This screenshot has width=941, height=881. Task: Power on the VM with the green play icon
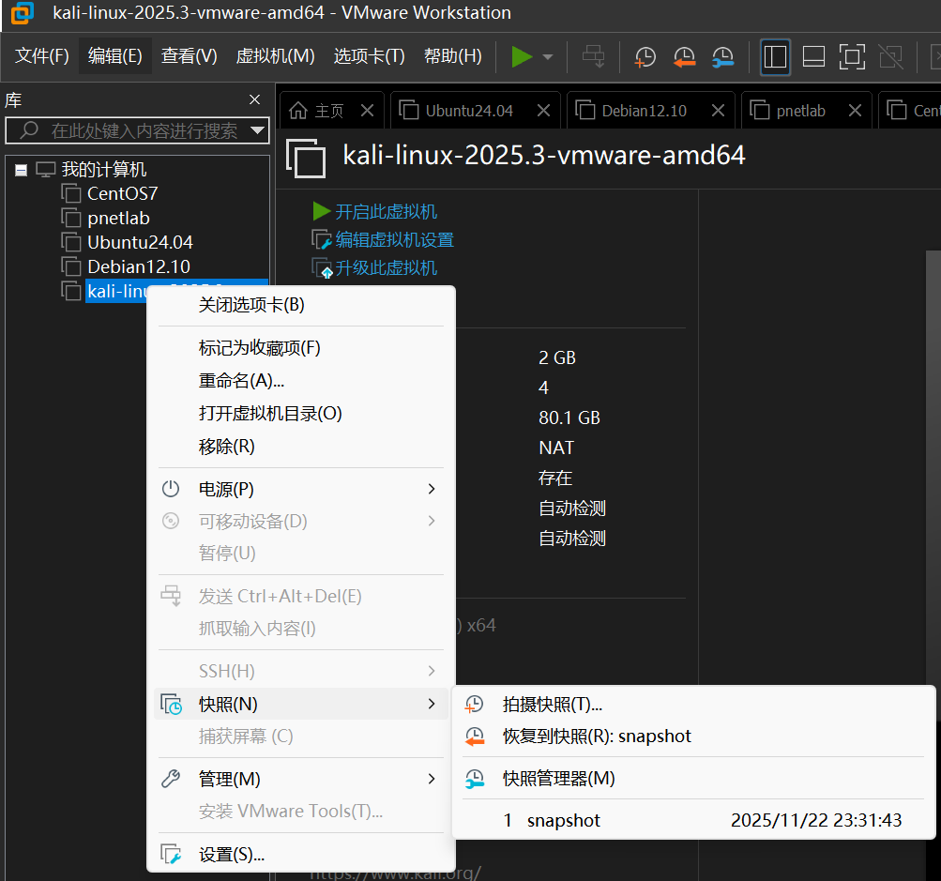coord(523,56)
